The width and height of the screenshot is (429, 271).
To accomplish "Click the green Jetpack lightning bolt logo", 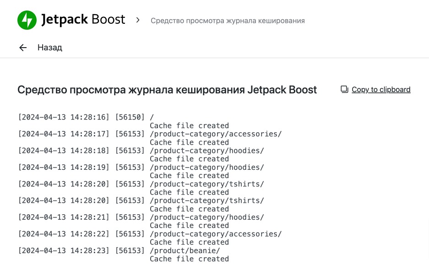I will [x=27, y=20].
